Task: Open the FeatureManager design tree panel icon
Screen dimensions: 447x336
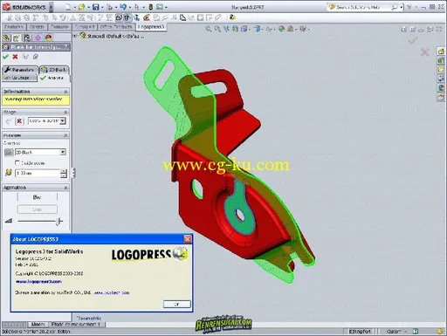Action: [6, 38]
